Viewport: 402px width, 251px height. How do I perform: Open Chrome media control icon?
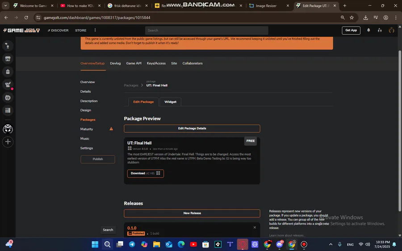tap(376, 17)
